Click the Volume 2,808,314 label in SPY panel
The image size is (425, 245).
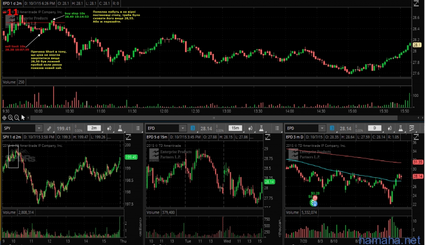pos(18,213)
